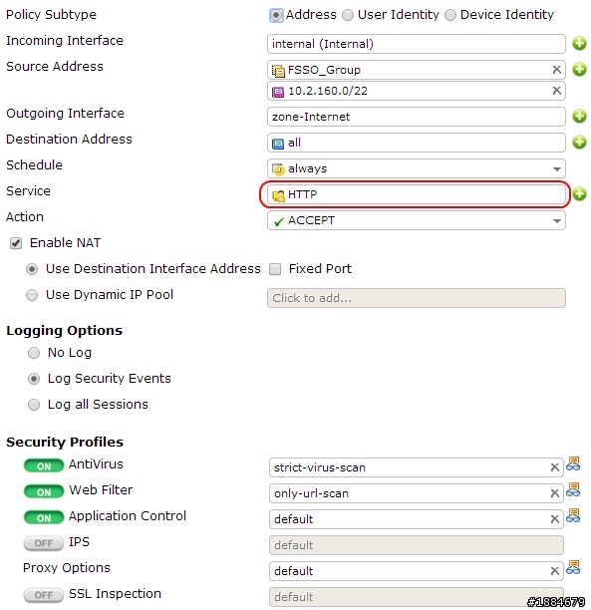Select Use Dynamic IP Pool option
This screenshot has width=591, height=610.
[32, 295]
